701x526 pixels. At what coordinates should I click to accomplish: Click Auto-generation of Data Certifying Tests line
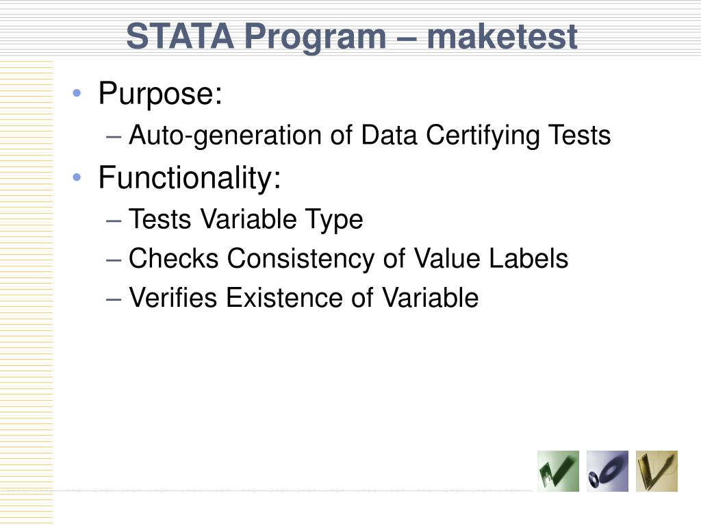[369, 136]
